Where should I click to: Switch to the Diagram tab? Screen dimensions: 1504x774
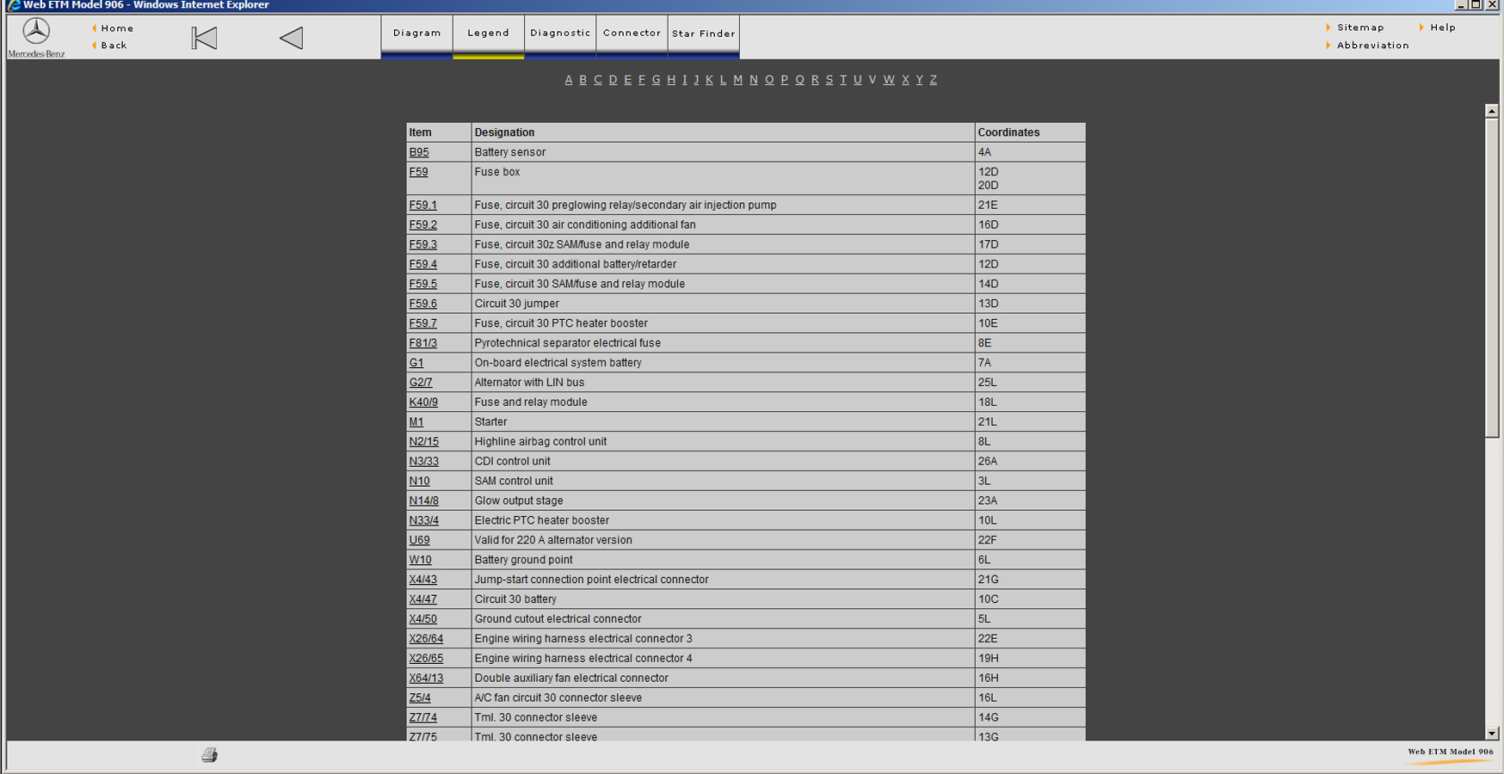[x=417, y=34]
